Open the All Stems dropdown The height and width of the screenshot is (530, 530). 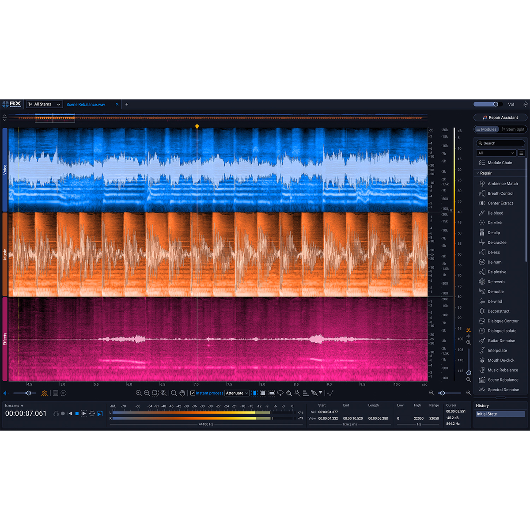click(44, 104)
